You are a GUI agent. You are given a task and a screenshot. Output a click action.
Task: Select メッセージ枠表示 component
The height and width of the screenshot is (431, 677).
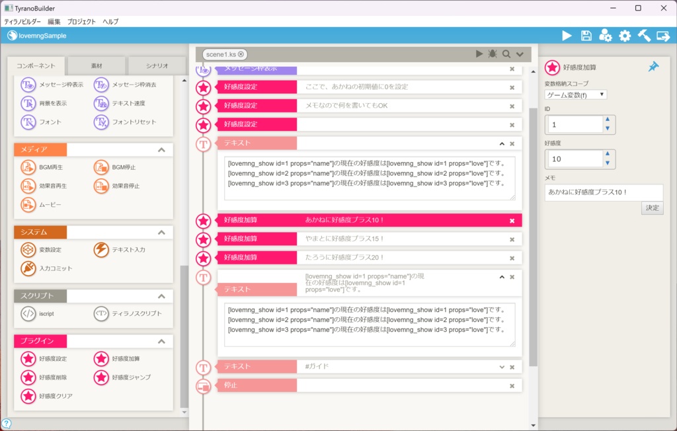click(52, 85)
